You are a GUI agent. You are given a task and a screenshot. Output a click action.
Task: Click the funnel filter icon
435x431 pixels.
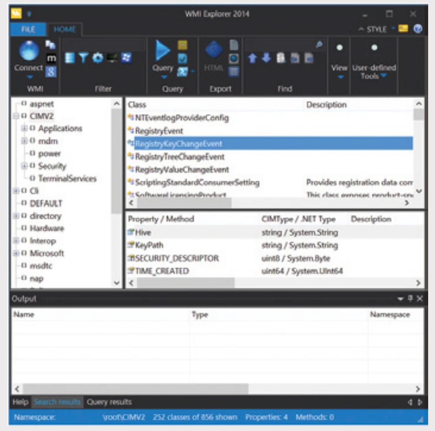[84, 58]
